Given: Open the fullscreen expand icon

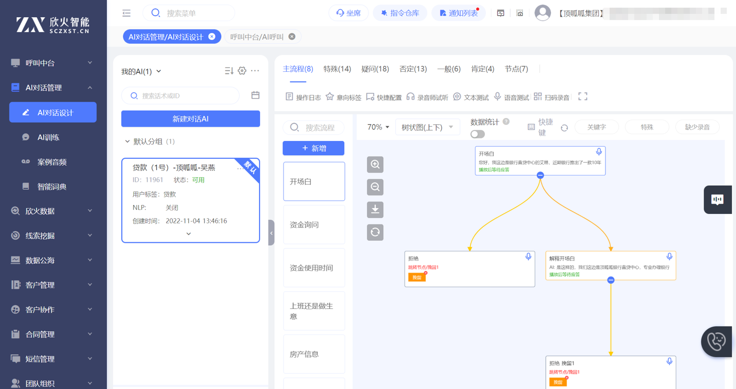Looking at the screenshot, I should [x=582, y=96].
